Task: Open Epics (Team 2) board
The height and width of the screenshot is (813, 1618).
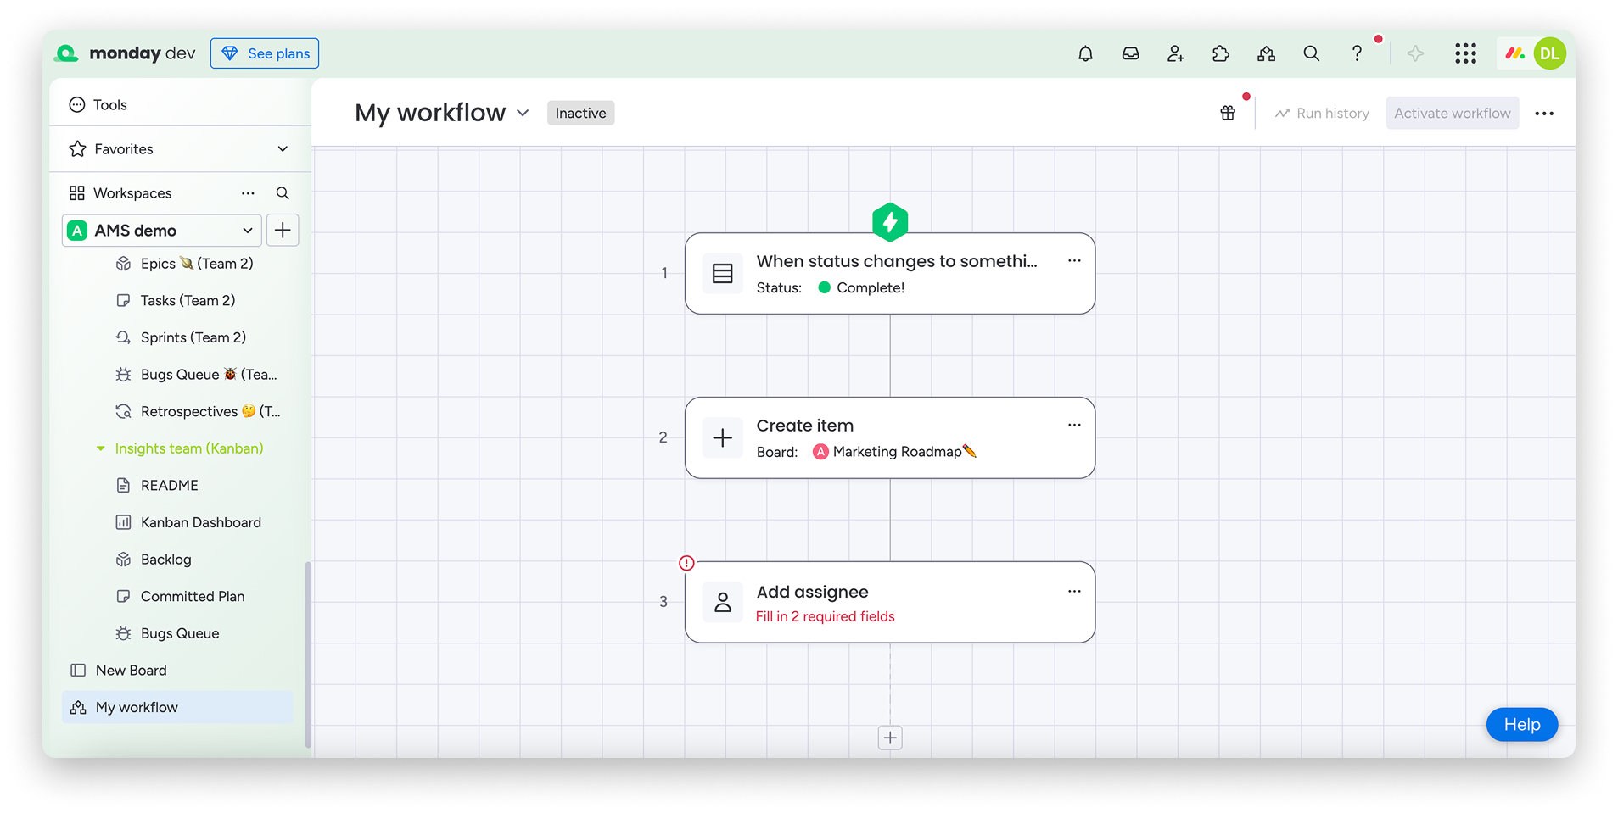Action: tap(196, 264)
